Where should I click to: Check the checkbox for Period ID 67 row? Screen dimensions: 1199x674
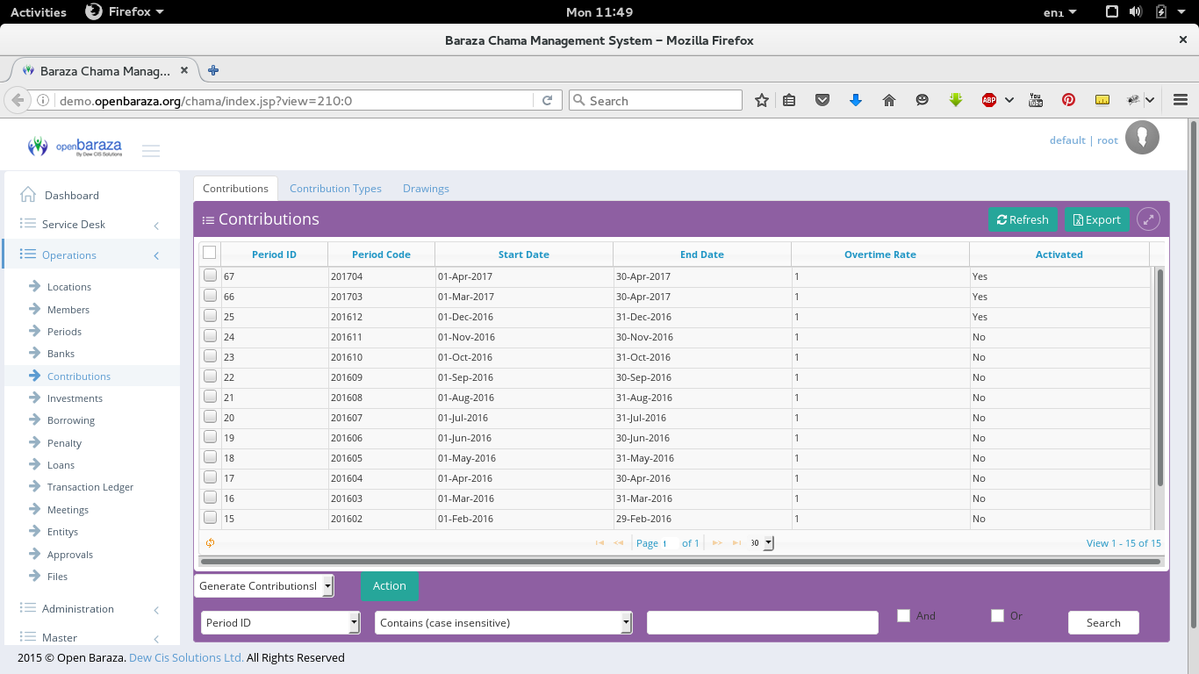point(210,275)
